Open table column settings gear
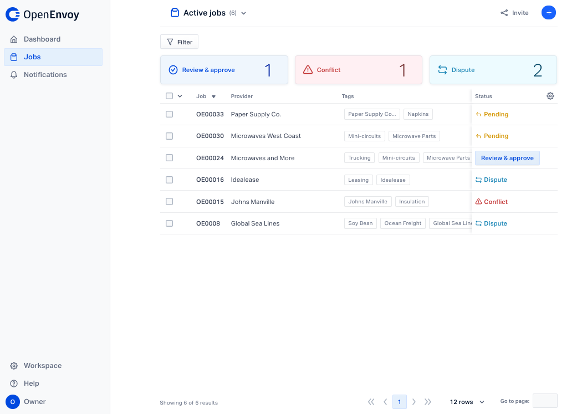582x414 pixels. tap(550, 96)
